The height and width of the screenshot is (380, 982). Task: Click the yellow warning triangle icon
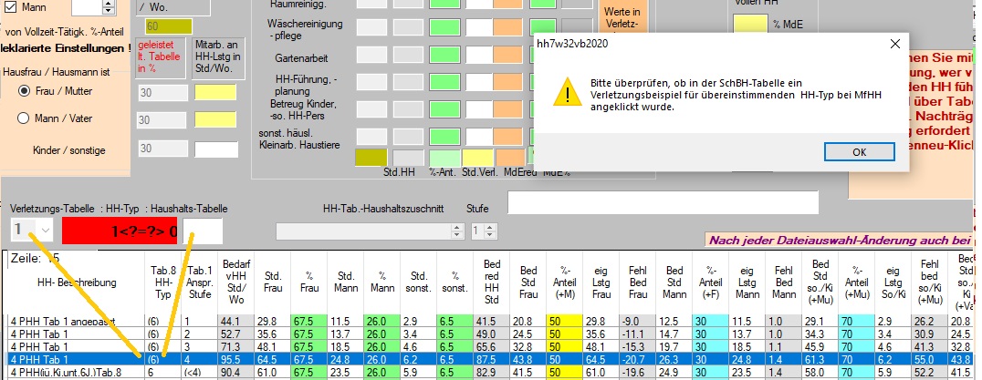click(568, 94)
